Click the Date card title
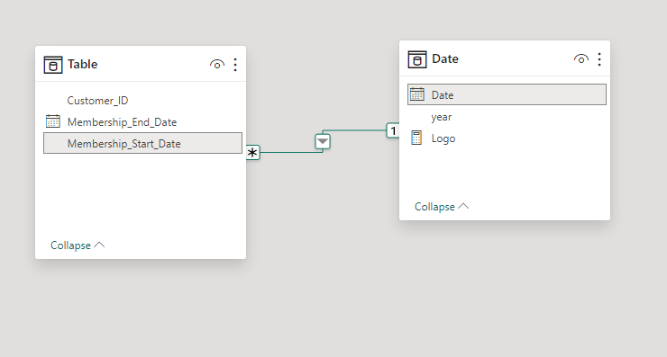667x357 pixels. (x=445, y=58)
